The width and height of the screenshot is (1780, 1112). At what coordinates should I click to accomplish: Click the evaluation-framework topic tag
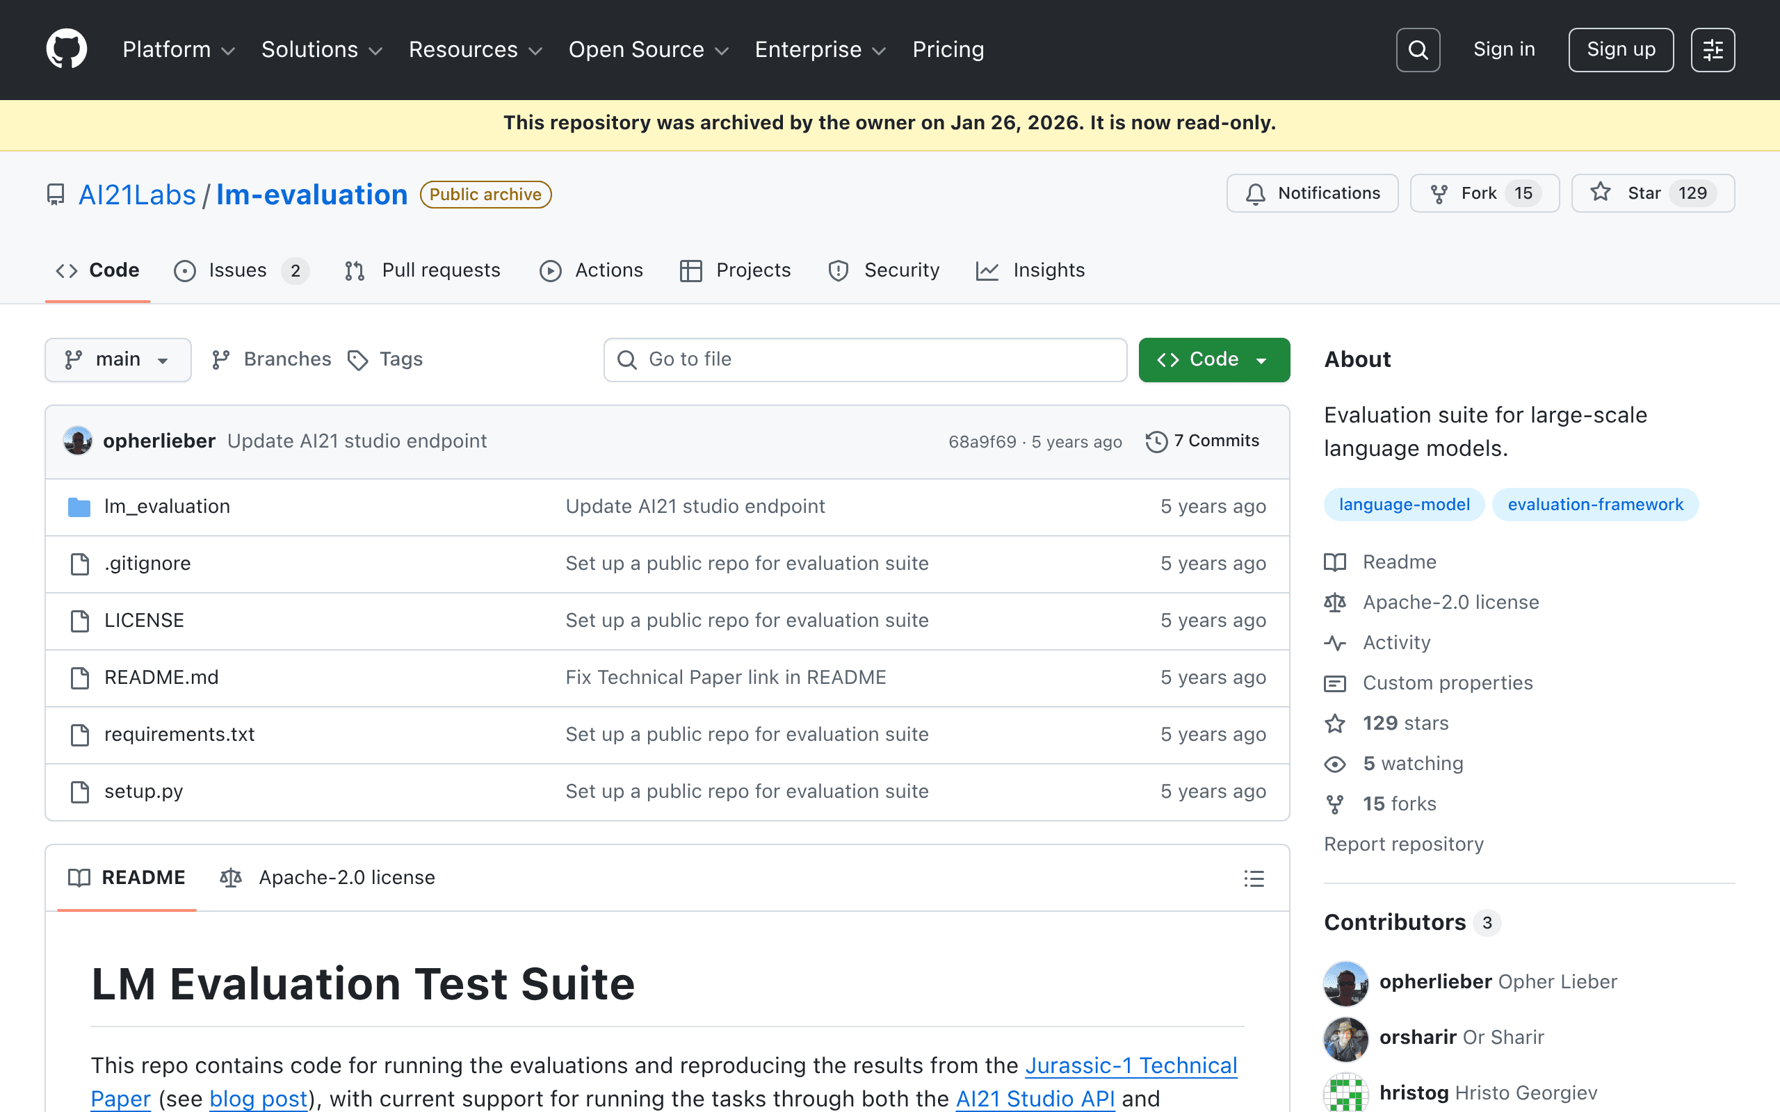pos(1594,505)
